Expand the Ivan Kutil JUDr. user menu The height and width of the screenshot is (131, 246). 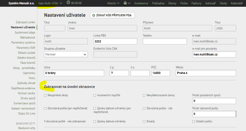[x=50, y=3]
